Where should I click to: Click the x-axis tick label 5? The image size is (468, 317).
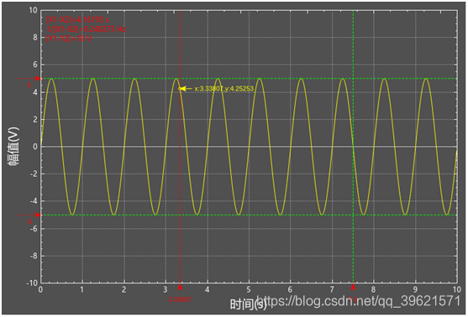(249, 289)
